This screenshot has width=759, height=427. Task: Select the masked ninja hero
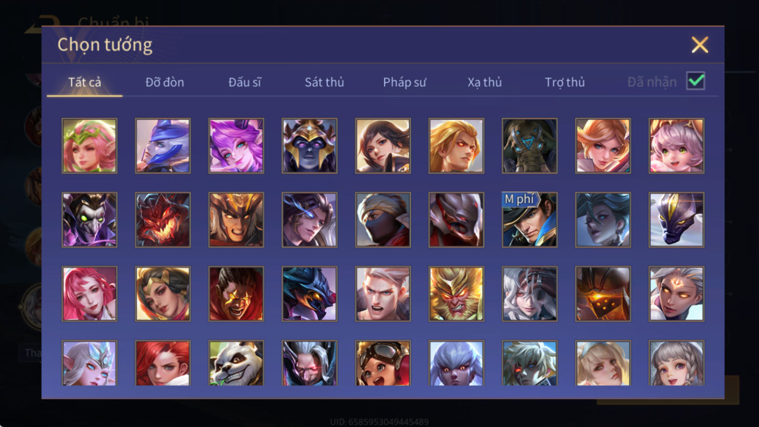[x=383, y=220]
